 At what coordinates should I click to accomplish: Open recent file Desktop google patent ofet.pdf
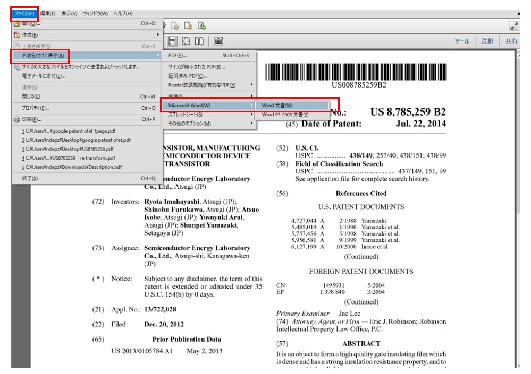(87, 140)
